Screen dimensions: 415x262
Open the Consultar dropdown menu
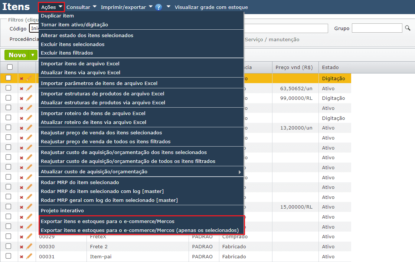point(81,7)
